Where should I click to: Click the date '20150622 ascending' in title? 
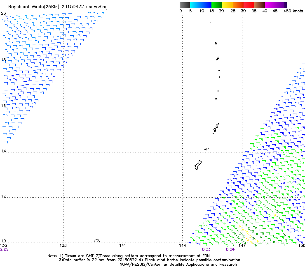[x=84, y=7]
